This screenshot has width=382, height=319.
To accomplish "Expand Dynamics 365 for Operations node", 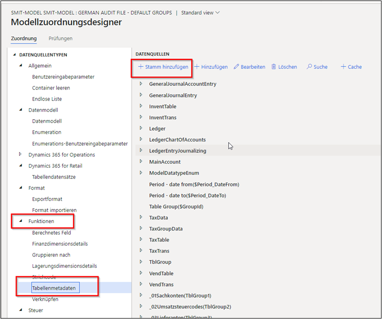I will 21,154.
